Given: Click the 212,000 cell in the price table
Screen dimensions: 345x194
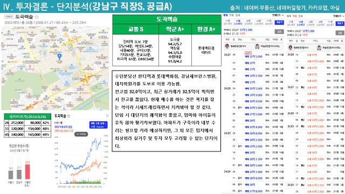Looking at the screenshot, I should [17, 122].
